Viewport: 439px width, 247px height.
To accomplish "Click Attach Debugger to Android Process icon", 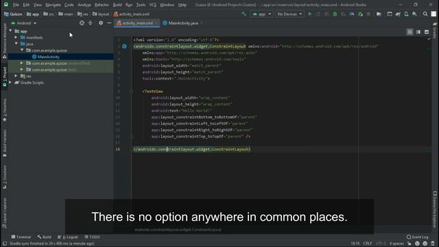I will (x=360, y=14).
